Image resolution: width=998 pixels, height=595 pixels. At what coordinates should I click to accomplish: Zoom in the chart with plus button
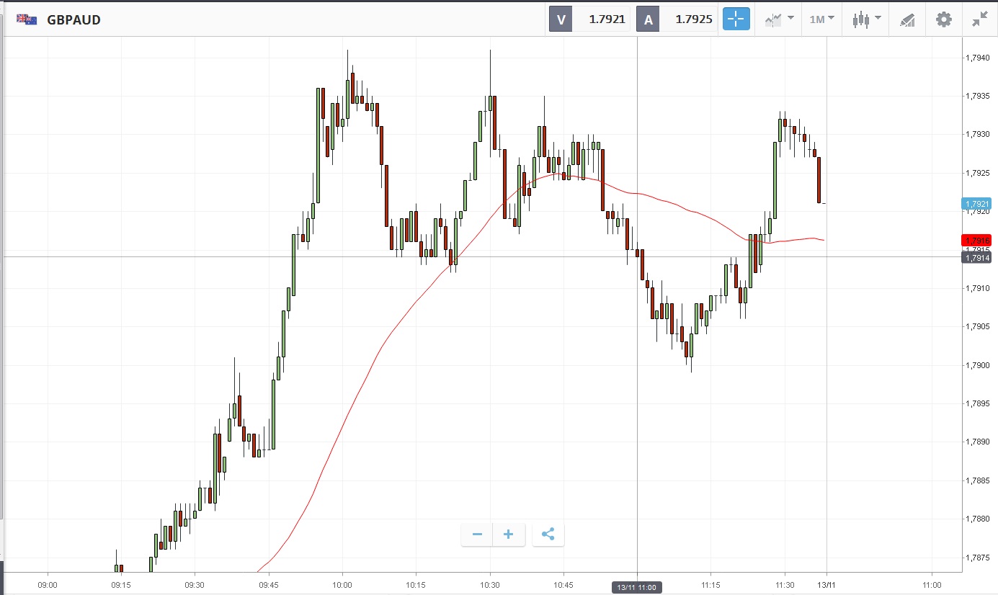[509, 534]
